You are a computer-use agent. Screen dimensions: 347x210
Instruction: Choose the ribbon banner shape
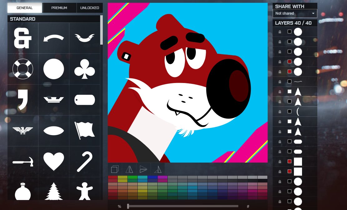tap(85, 38)
